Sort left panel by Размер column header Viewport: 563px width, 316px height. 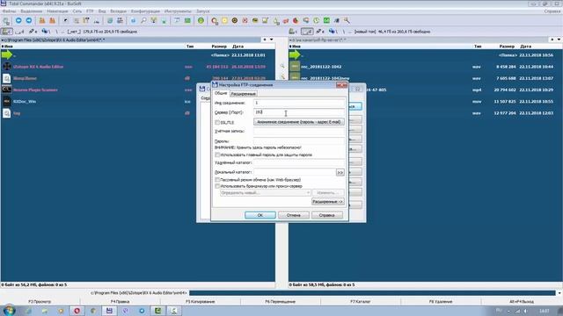pyautogui.click(x=219, y=47)
